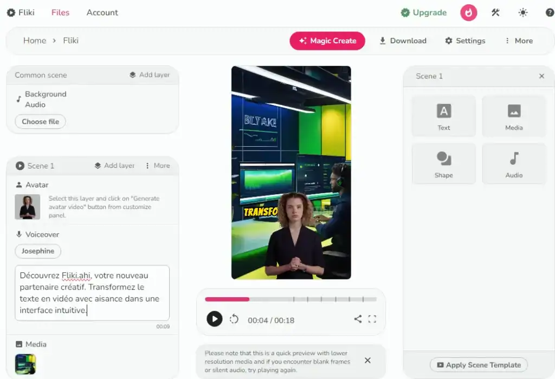This screenshot has width=555, height=379.
Task: Open the toolbar More menu
Action: point(519,41)
